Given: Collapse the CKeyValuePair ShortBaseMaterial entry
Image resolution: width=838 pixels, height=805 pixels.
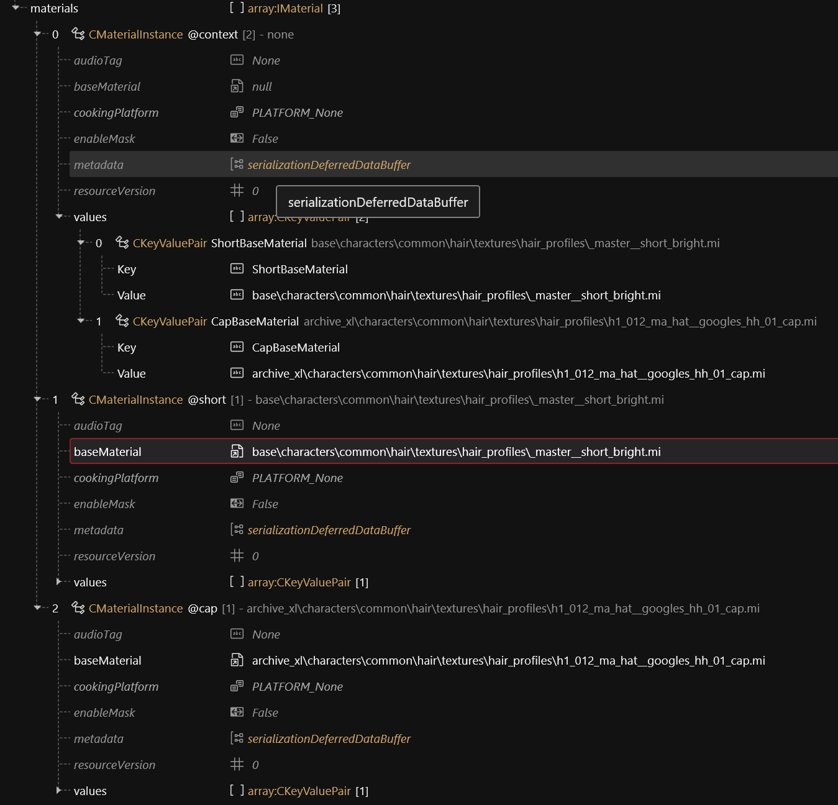Looking at the screenshot, I should click(x=81, y=243).
